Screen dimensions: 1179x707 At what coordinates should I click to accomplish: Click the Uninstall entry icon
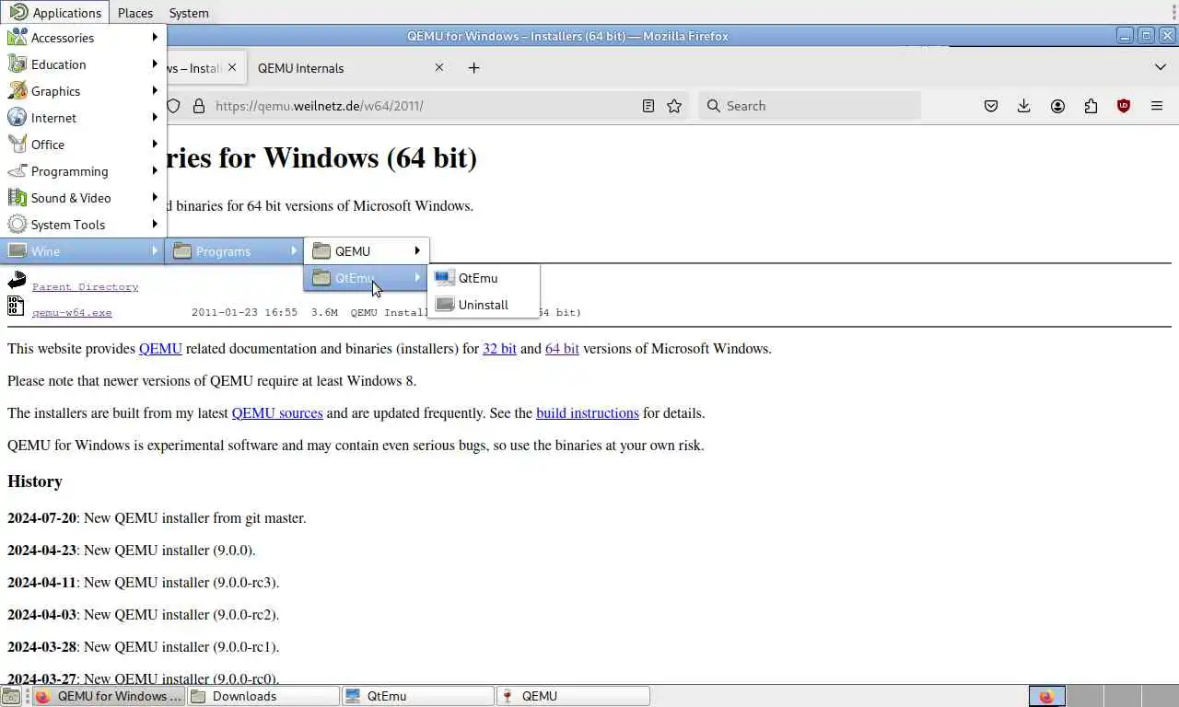point(445,305)
